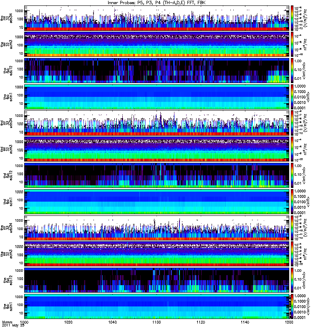Click the 'the fff 32 scm3' y-axis label
313x334 pixels.
coord(6,254)
